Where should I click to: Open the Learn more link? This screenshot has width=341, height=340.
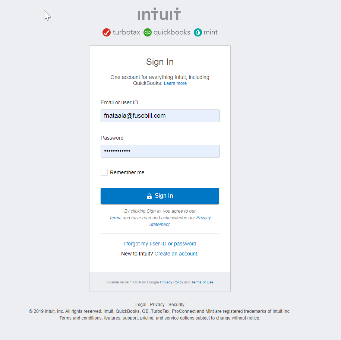coord(175,83)
